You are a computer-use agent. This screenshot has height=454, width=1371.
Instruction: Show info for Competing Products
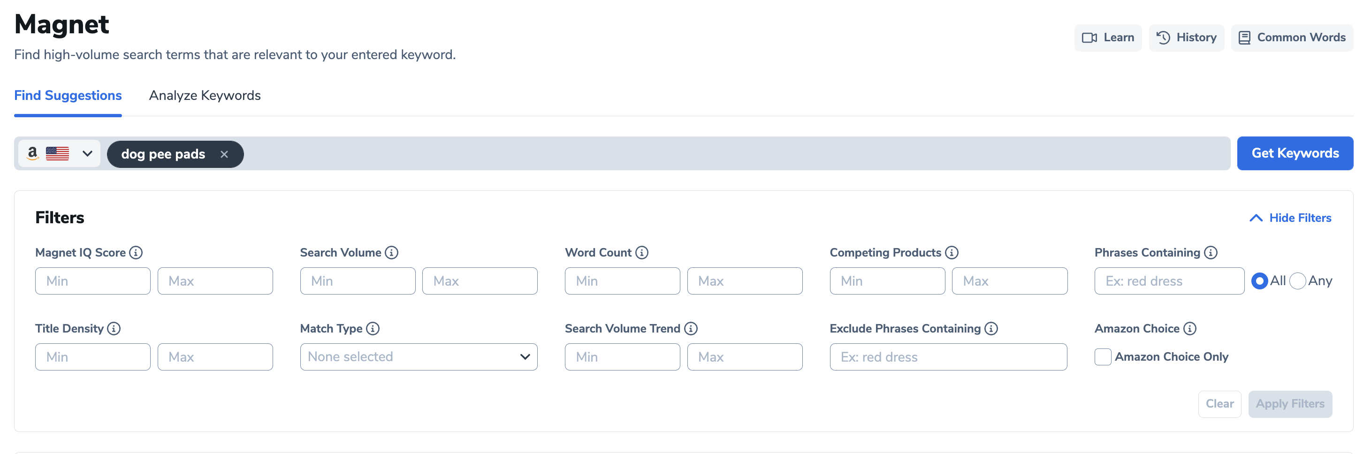coord(952,253)
